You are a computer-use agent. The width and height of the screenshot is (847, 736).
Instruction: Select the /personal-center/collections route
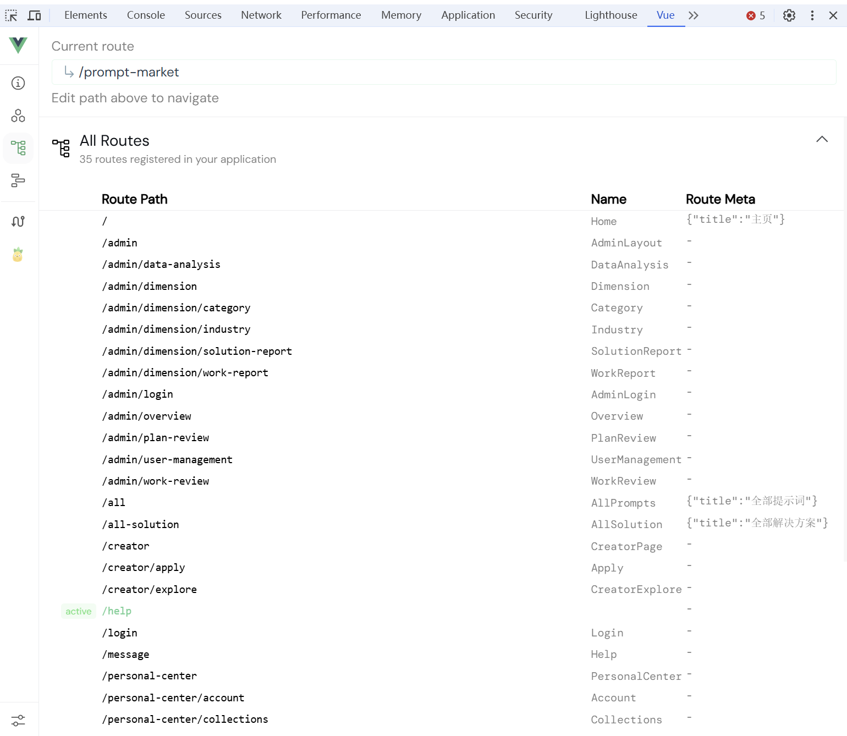tap(185, 719)
